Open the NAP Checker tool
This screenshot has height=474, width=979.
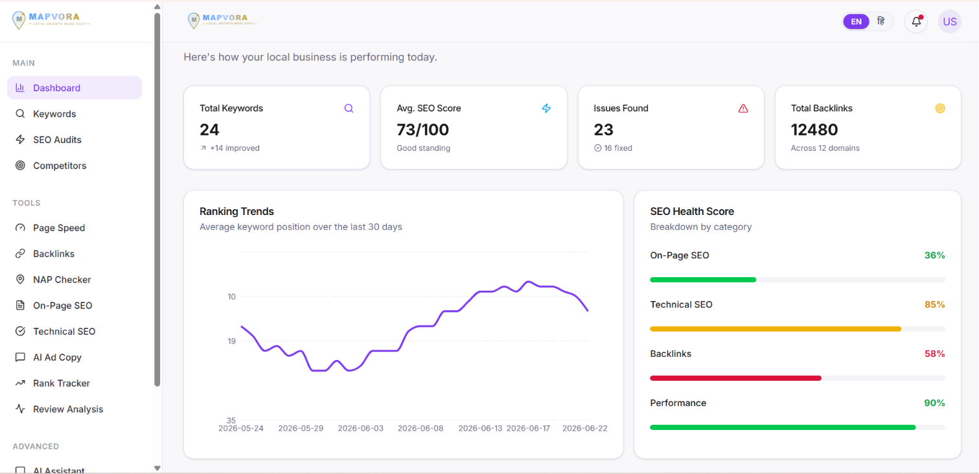(x=75, y=280)
